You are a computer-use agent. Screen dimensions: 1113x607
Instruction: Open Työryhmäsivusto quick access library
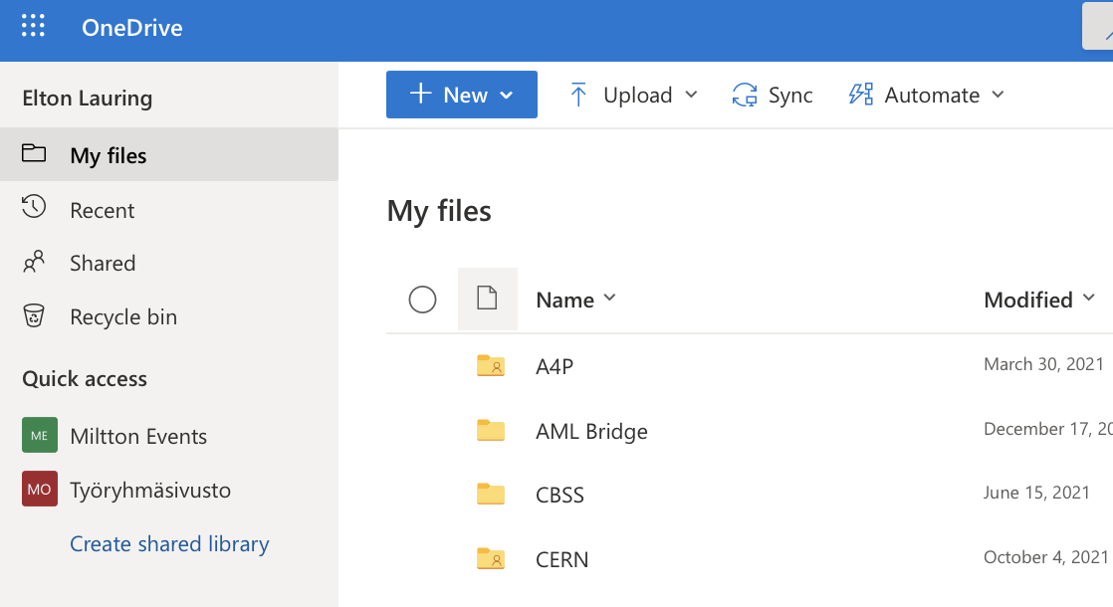[149, 490]
